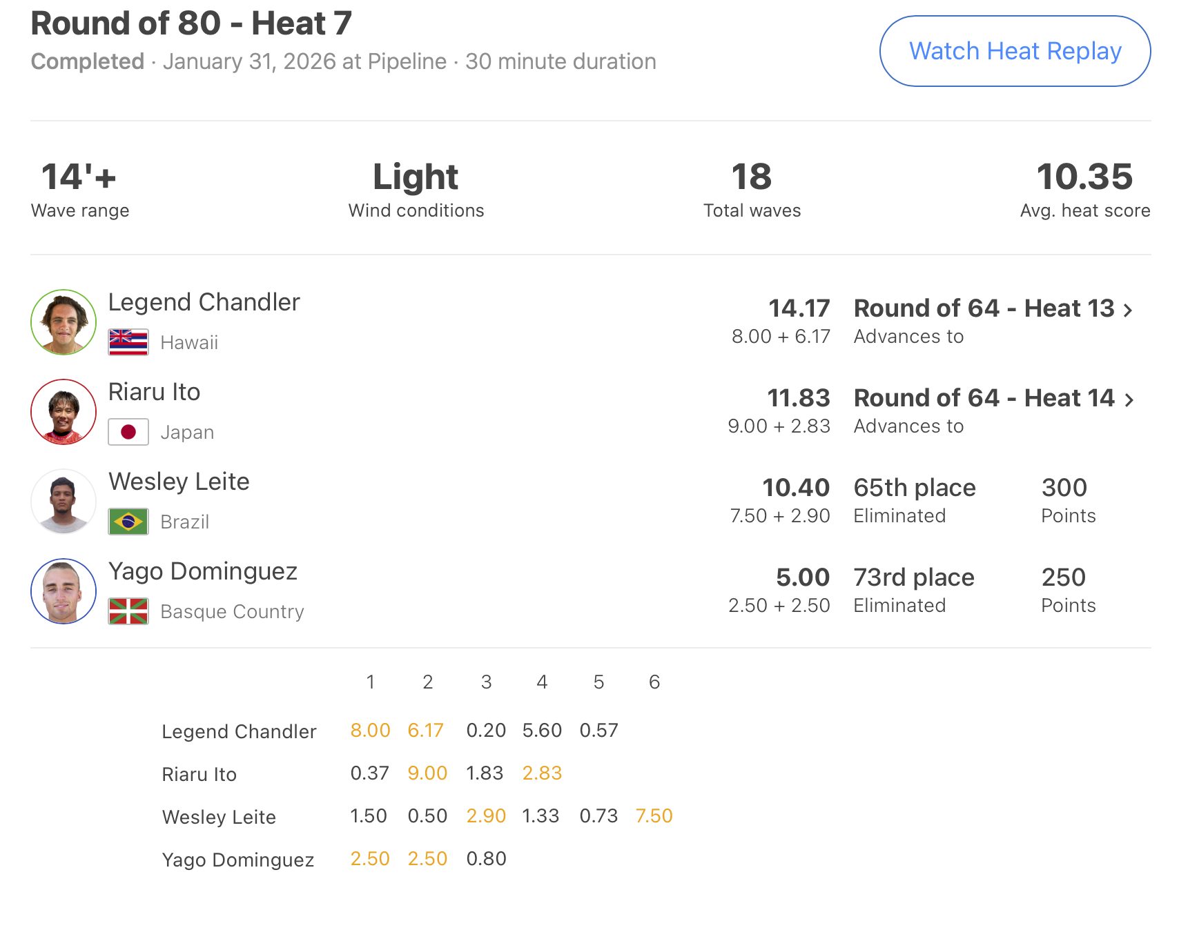Click the Basque Country flag icon
This screenshot has height=930, width=1179.
pyautogui.click(x=128, y=611)
